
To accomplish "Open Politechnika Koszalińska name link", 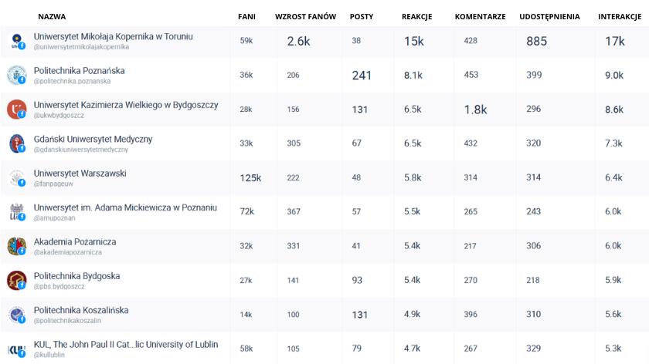I will 80,310.
